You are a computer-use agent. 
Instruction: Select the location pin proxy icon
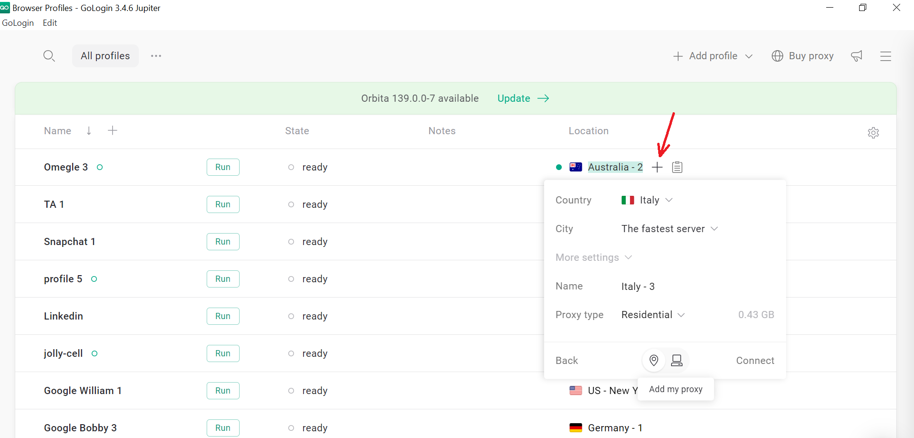pos(653,361)
